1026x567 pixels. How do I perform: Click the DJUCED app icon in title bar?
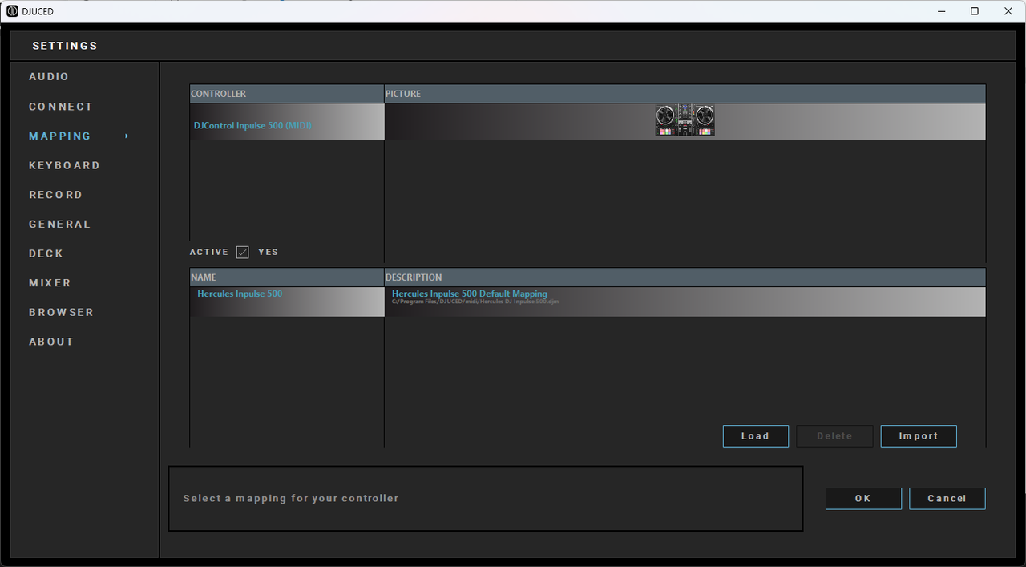[x=12, y=11]
